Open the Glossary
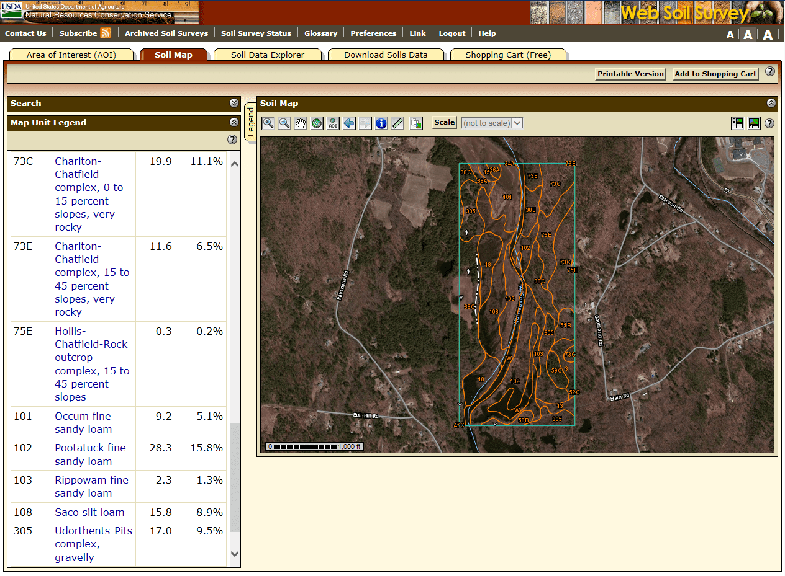The width and height of the screenshot is (785, 576). pyautogui.click(x=320, y=33)
